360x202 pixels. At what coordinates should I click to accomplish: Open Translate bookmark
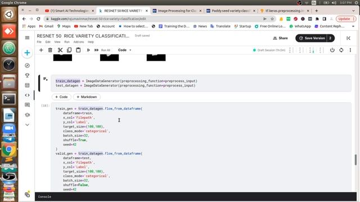220,26
